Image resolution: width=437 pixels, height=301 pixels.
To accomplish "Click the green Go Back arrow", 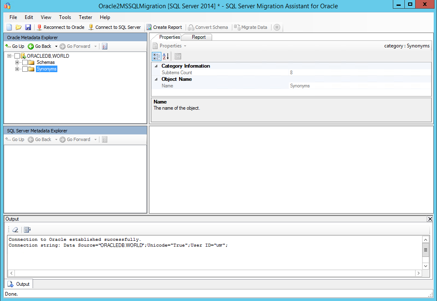I will coord(31,46).
